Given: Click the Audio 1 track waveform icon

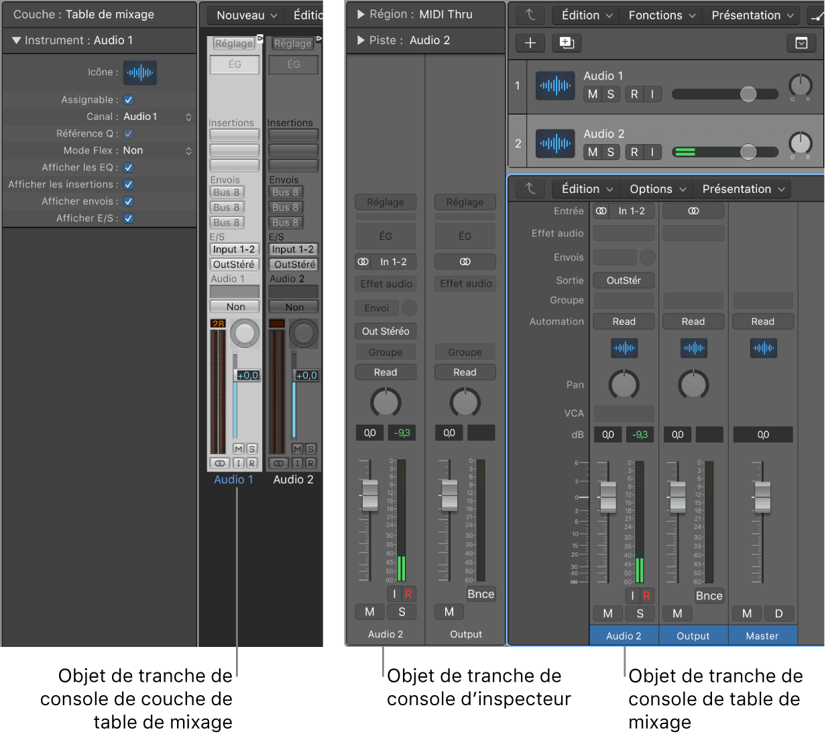Looking at the screenshot, I should coord(555,85).
